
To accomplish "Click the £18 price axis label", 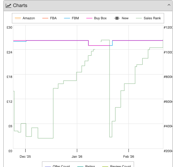I will pos(9,77).
